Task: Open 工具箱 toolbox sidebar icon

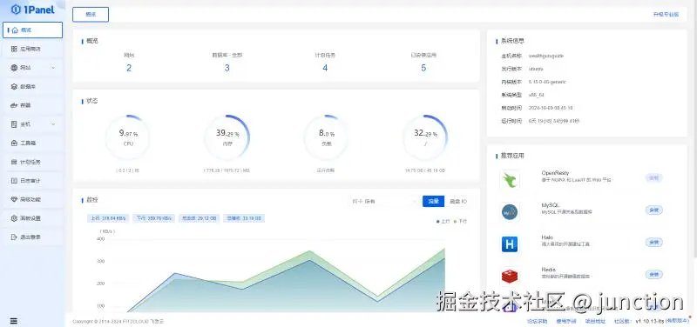Action: (14, 143)
